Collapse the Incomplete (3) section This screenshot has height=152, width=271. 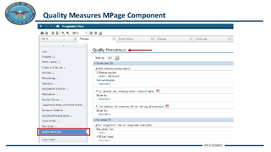(95, 63)
